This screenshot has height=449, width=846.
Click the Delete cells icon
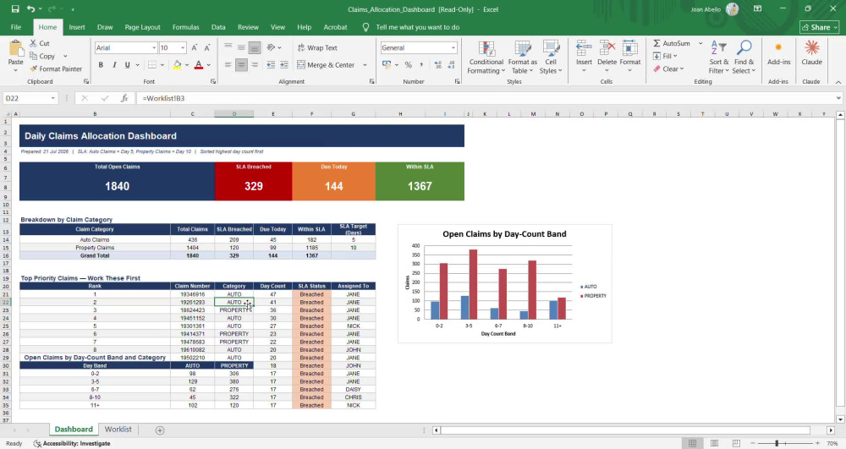[x=607, y=48]
